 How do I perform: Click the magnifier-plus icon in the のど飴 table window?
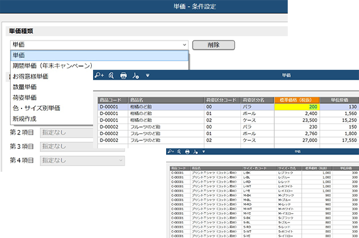coord(99,75)
